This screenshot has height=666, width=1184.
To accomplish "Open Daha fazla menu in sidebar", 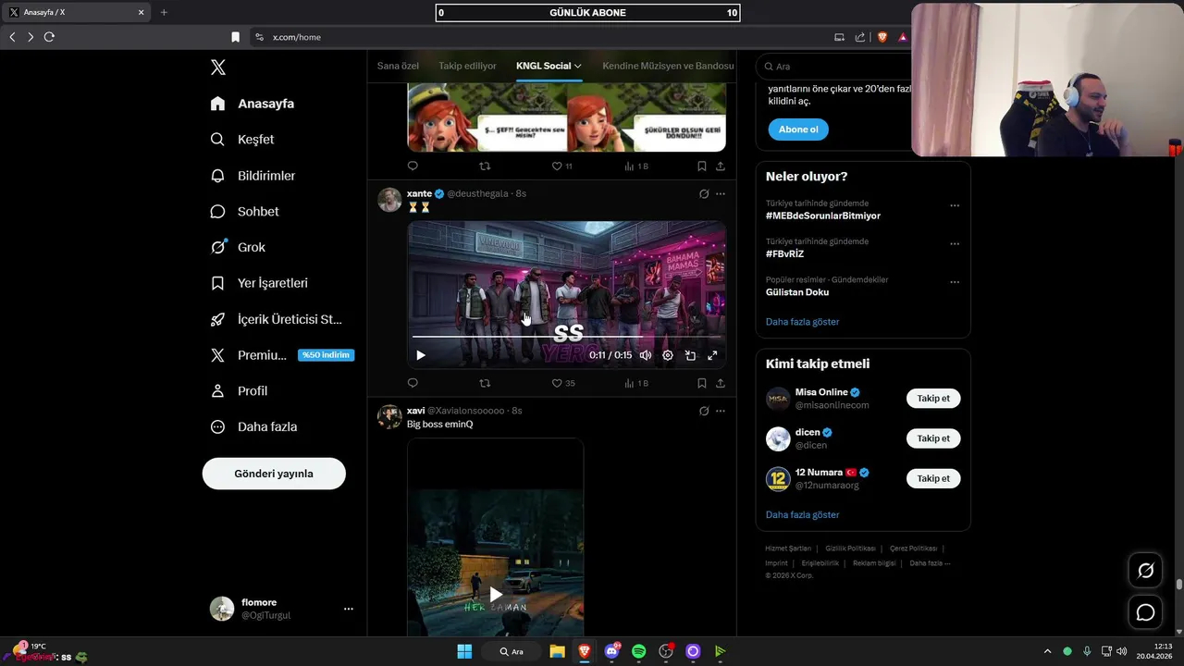I will tap(253, 427).
